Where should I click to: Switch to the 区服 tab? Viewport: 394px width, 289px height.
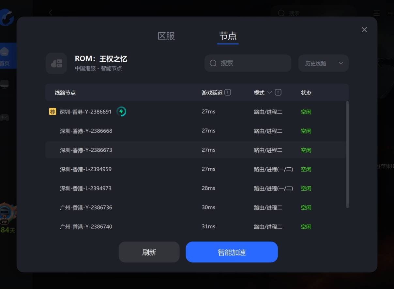coord(166,36)
